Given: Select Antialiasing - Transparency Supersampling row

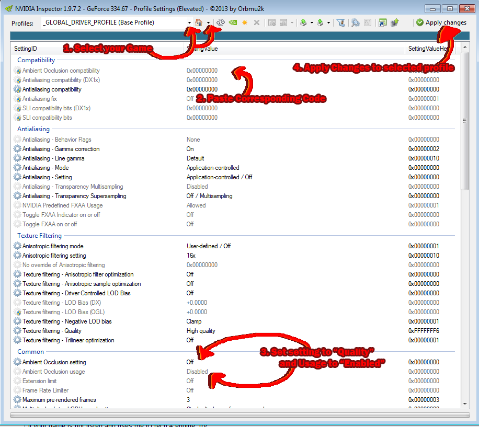Looking at the screenshot, I should point(74,196).
